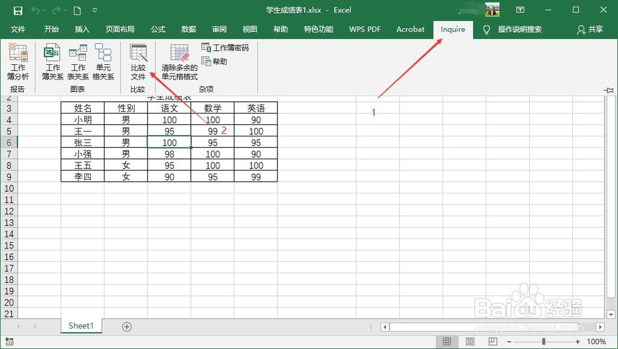The image size is (618, 349).
Task: Click the 100% zoom level
Action: [x=596, y=342]
